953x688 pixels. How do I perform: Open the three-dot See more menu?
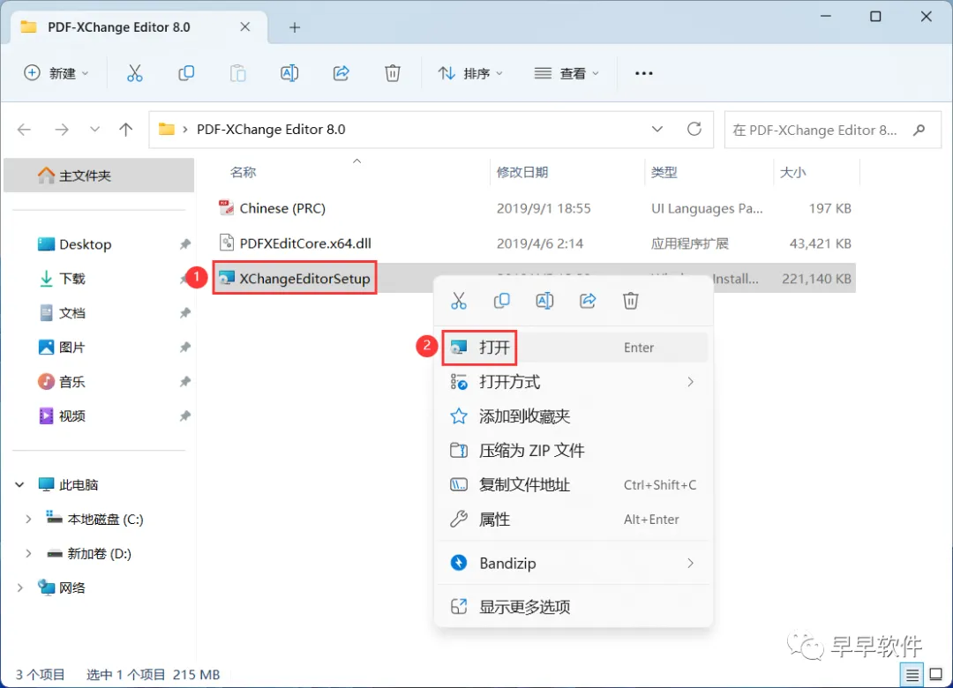pos(643,73)
